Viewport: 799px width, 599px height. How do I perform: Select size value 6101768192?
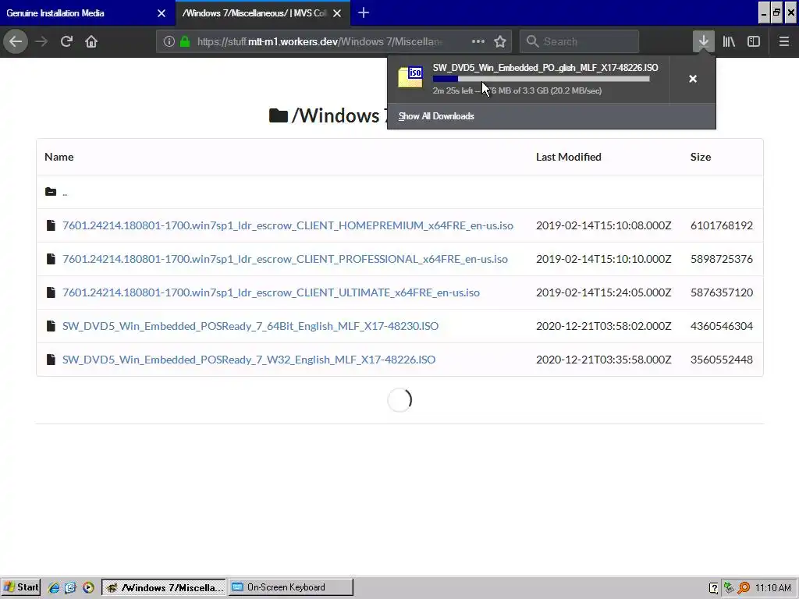pos(722,225)
